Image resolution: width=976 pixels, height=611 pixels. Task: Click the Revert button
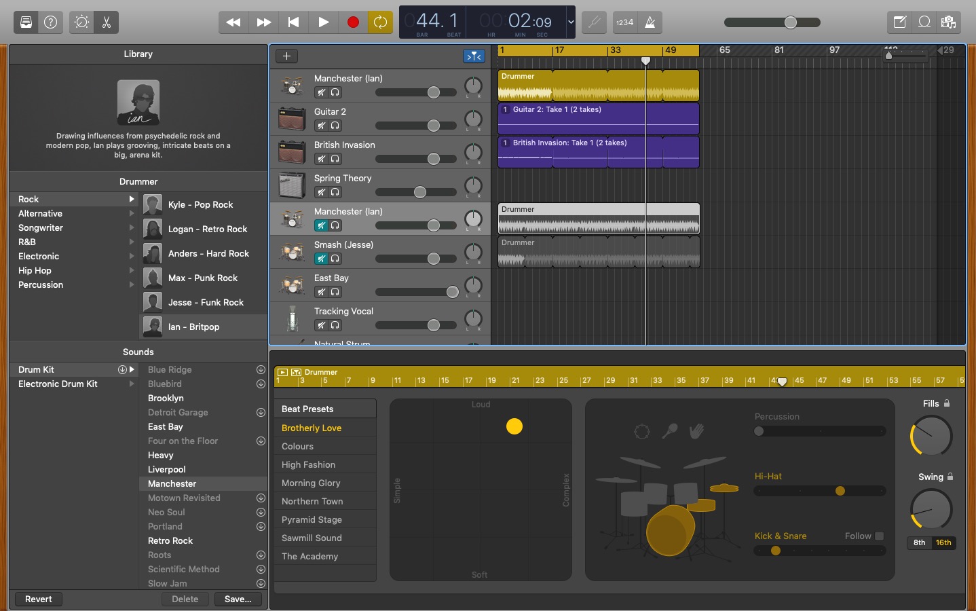click(38, 599)
